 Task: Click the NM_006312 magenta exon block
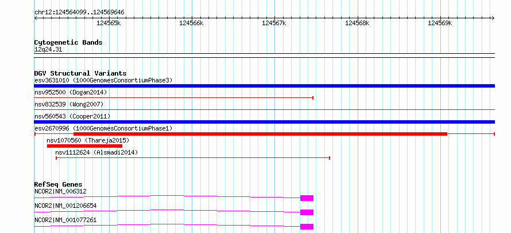(307, 198)
